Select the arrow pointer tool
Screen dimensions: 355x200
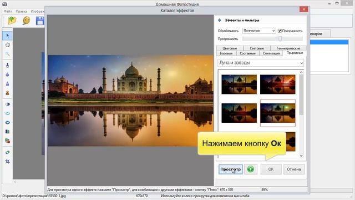(x=7, y=36)
